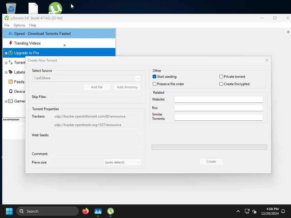Viewport: 291px width, 218px height.
Task: Click the Devices phone icon
Action: pos(11,91)
